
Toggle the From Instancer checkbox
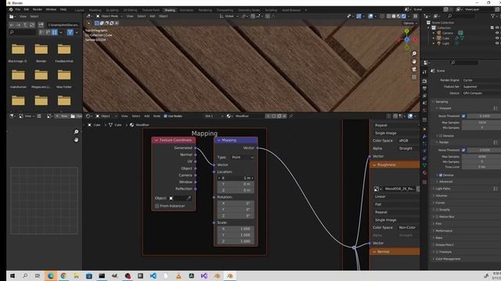coord(157,206)
